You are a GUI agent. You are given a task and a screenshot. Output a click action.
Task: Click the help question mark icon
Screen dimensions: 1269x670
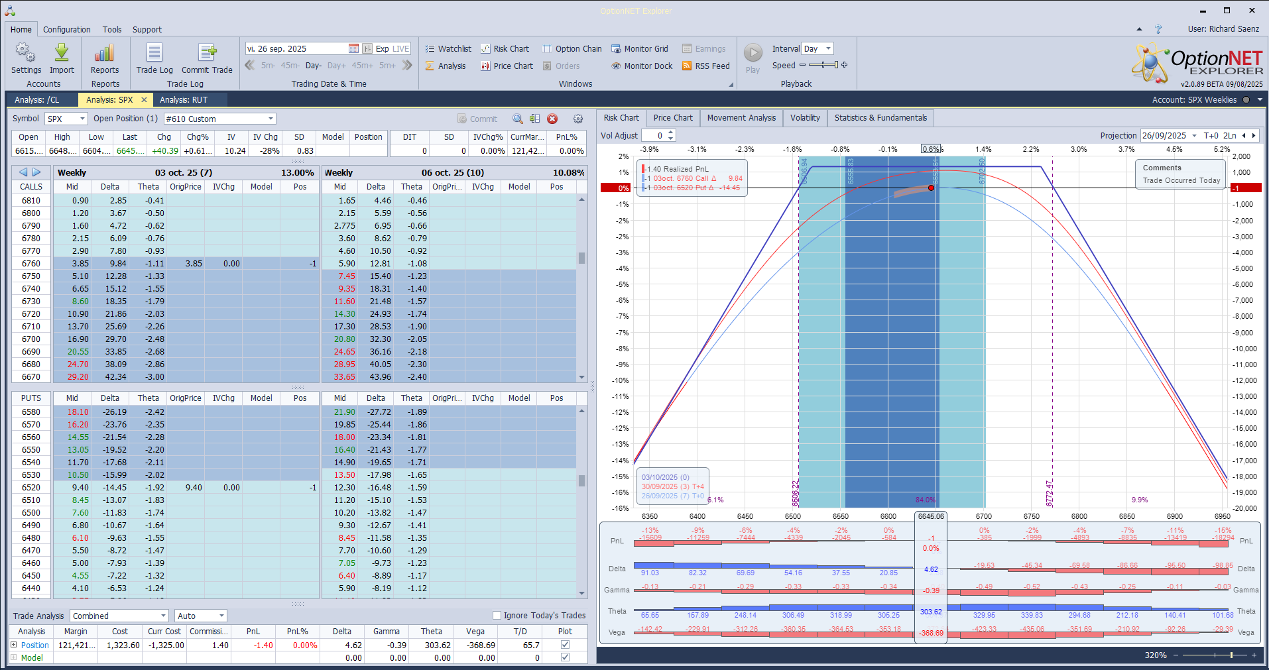click(x=1158, y=29)
